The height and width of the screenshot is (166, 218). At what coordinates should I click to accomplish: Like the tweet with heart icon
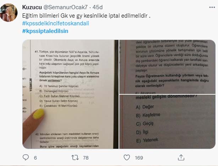click(x=127, y=157)
